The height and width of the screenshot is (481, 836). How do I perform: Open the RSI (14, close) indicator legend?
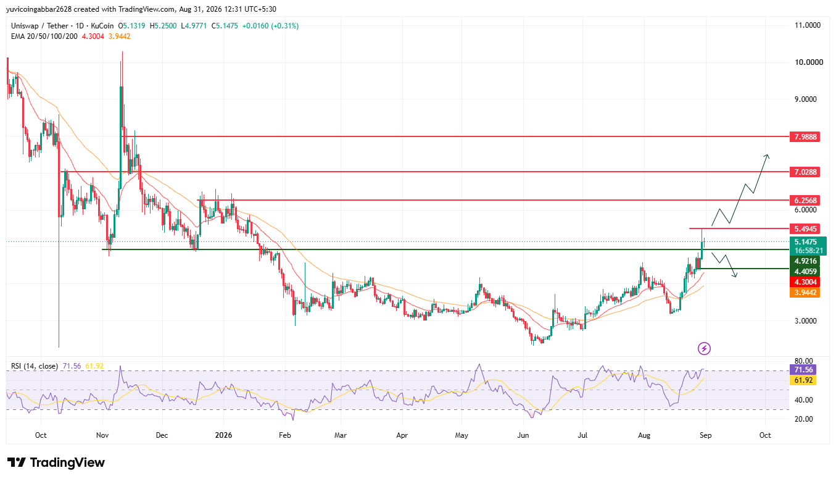(x=35, y=366)
